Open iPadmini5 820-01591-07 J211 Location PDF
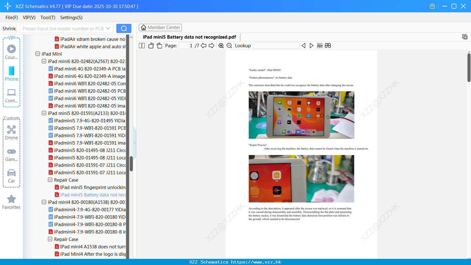This screenshot has width=471, height=265. (x=87, y=172)
